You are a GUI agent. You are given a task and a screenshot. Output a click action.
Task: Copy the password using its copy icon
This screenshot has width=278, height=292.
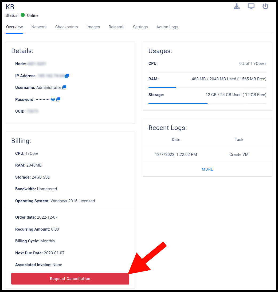(58, 99)
